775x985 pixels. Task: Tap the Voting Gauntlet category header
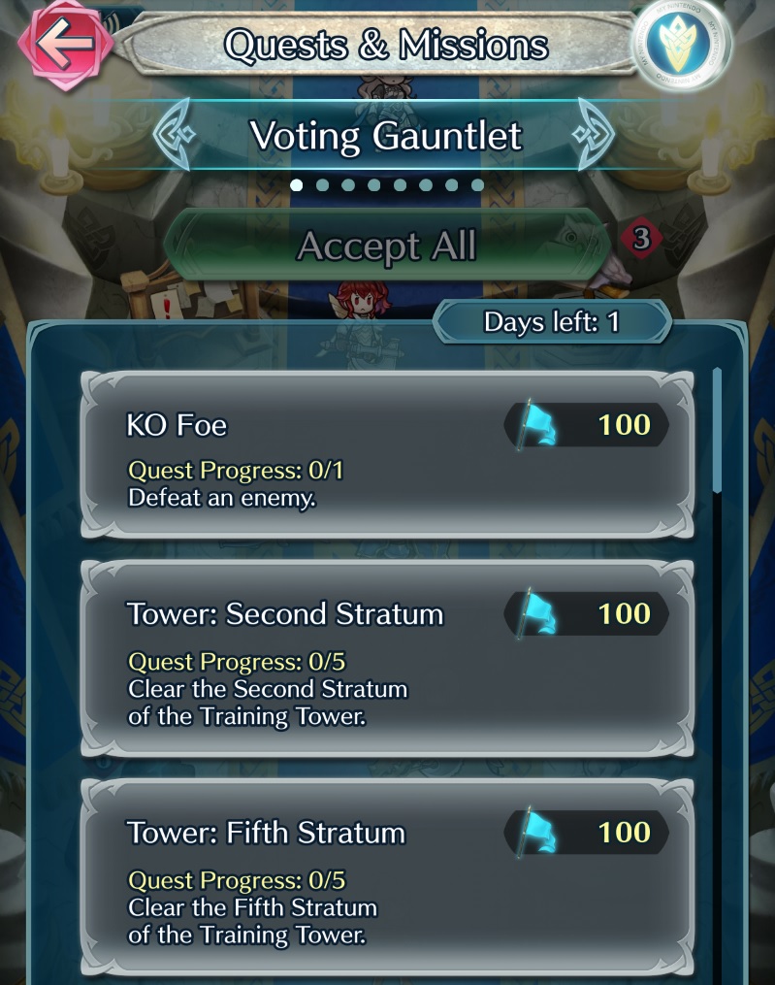pos(385,135)
